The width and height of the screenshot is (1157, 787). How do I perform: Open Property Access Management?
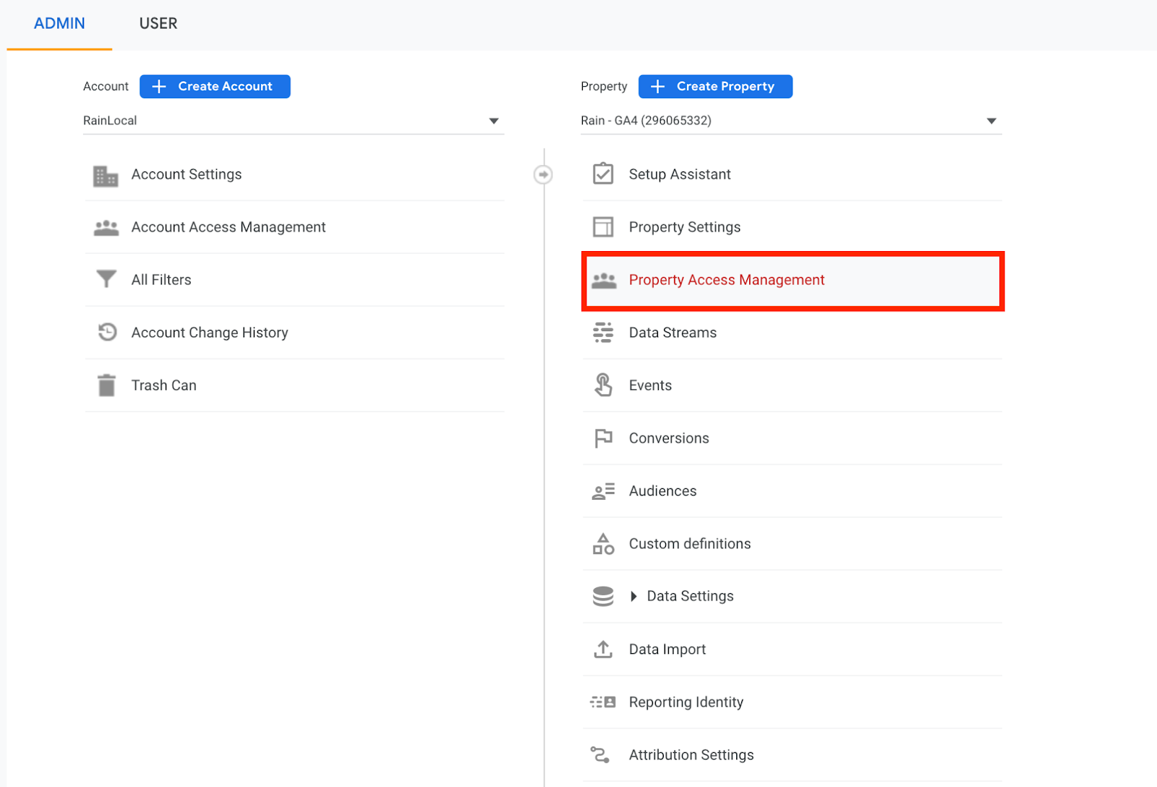(726, 280)
